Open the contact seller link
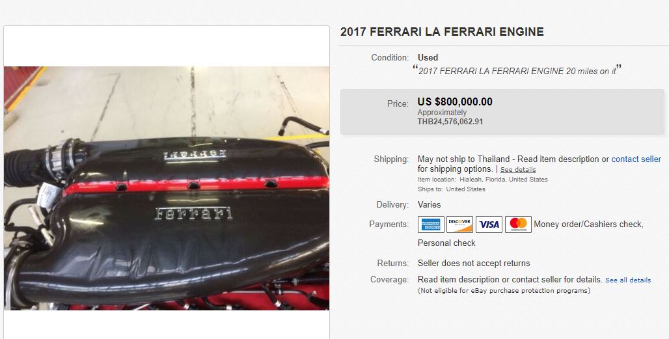 (636, 159)
